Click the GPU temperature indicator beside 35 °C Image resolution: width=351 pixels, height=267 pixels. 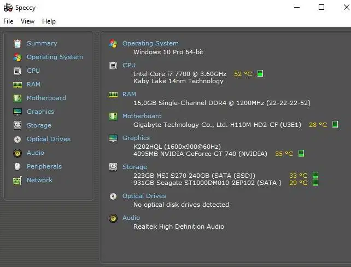[x=301, y=153]
